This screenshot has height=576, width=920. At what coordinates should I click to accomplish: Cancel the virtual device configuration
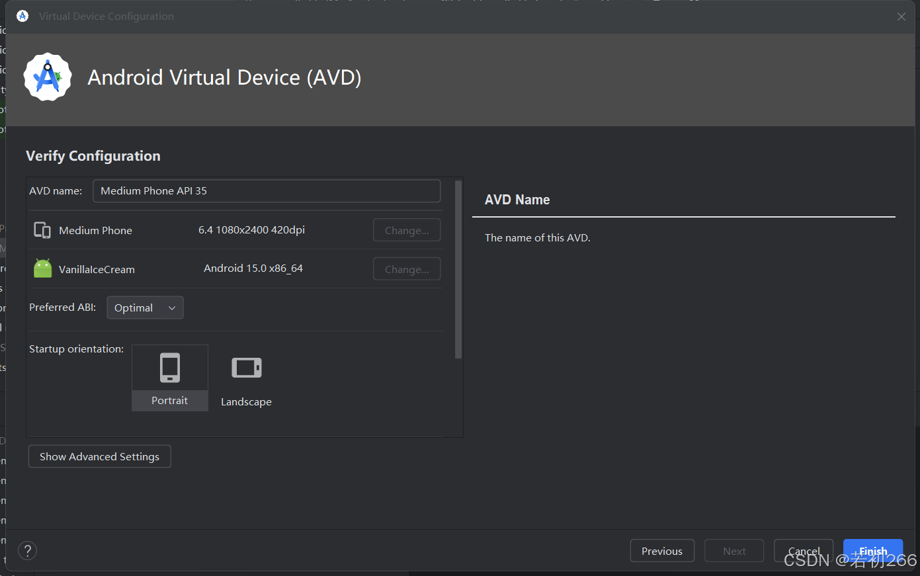[804, 551]
